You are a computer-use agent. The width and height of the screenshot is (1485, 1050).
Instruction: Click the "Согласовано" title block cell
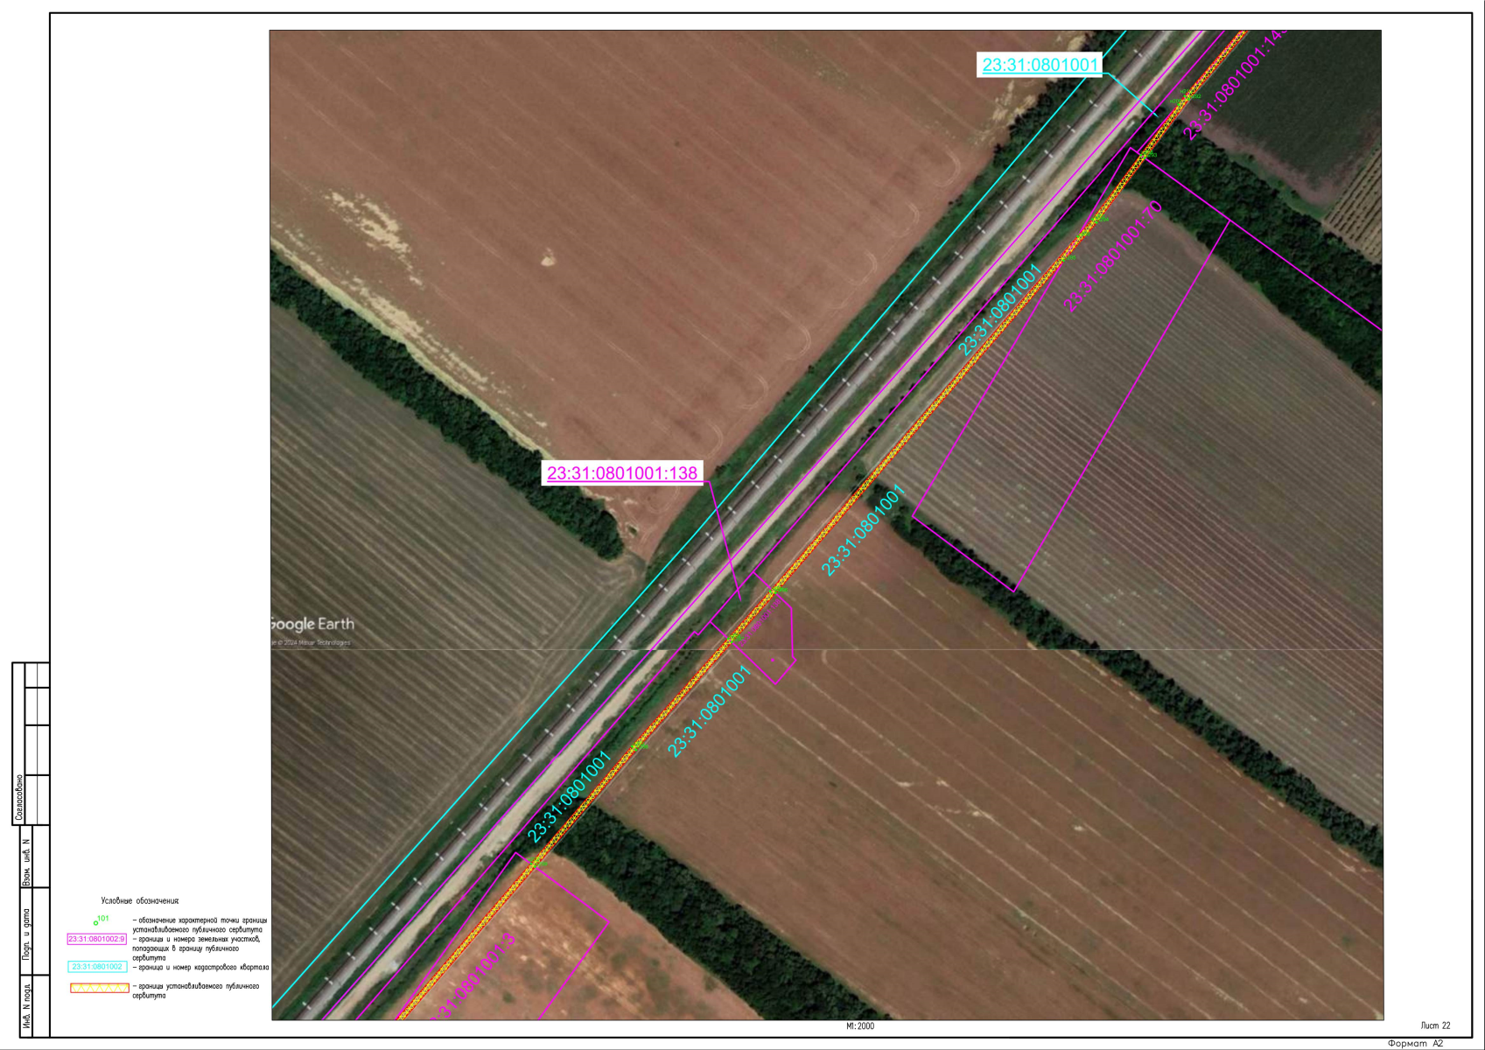[x=19, y=797]
